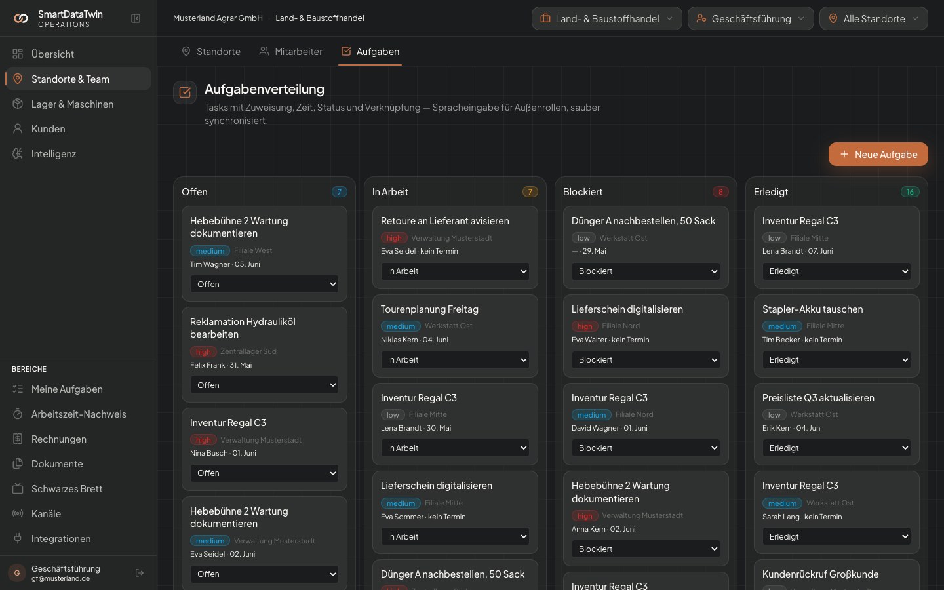The width and height of the screenshot is (944, 590).
Task: Change status of Eva Walter's Lieferschein digitalisieren
Action: tap(646, 359)
